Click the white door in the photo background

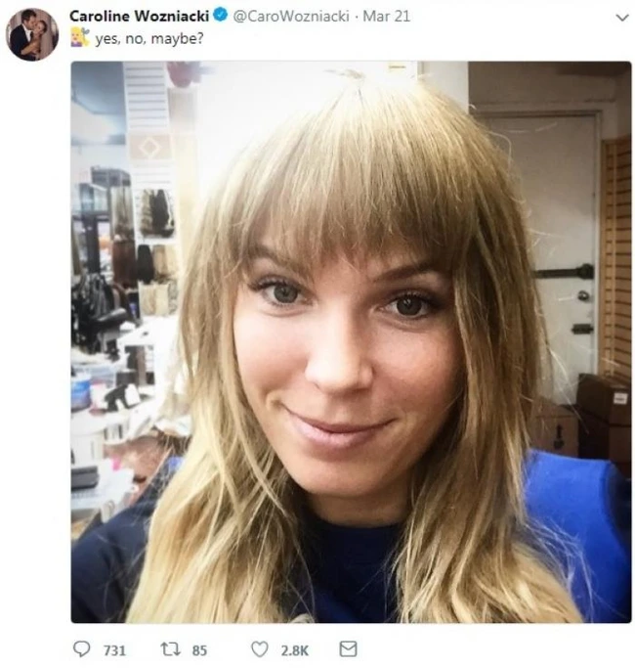click(x=566, y=247)
